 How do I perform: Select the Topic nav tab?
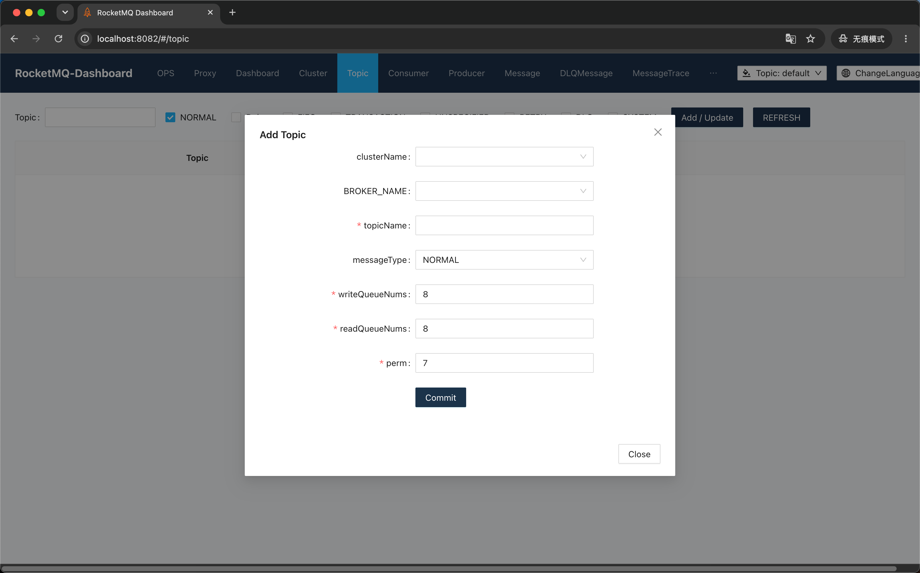[357, 73]
